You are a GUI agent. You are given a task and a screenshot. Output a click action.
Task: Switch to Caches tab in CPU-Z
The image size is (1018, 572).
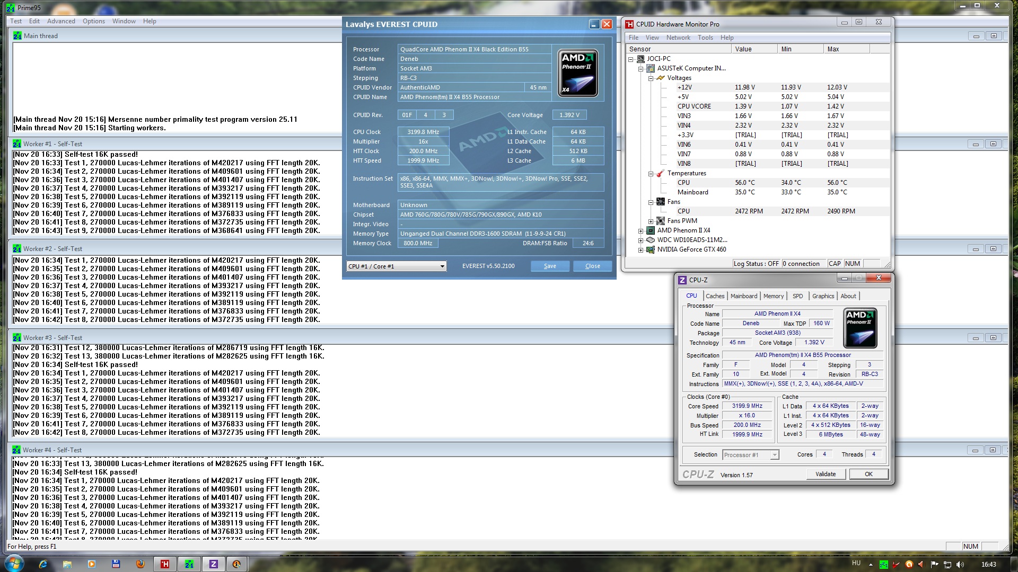point(715,296)
